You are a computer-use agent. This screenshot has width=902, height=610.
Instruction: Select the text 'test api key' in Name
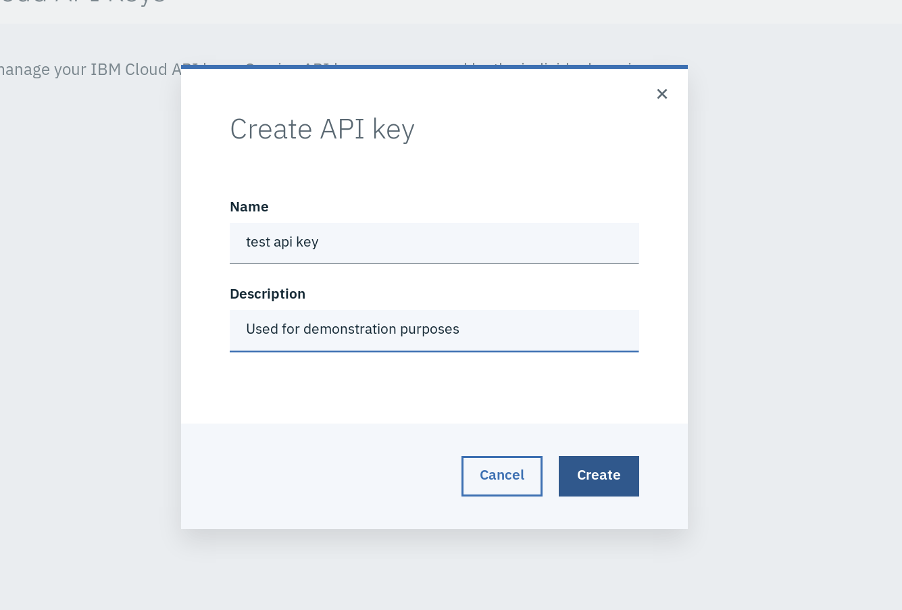pyautogui.click(x=282, y=242)
